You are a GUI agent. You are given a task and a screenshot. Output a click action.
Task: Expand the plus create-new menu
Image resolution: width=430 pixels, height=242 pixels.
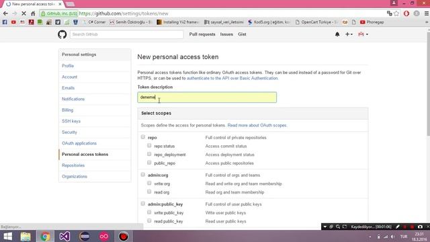[x=349, y=34]
